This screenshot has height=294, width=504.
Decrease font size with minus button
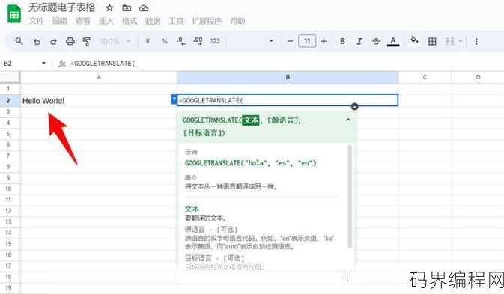290,41
